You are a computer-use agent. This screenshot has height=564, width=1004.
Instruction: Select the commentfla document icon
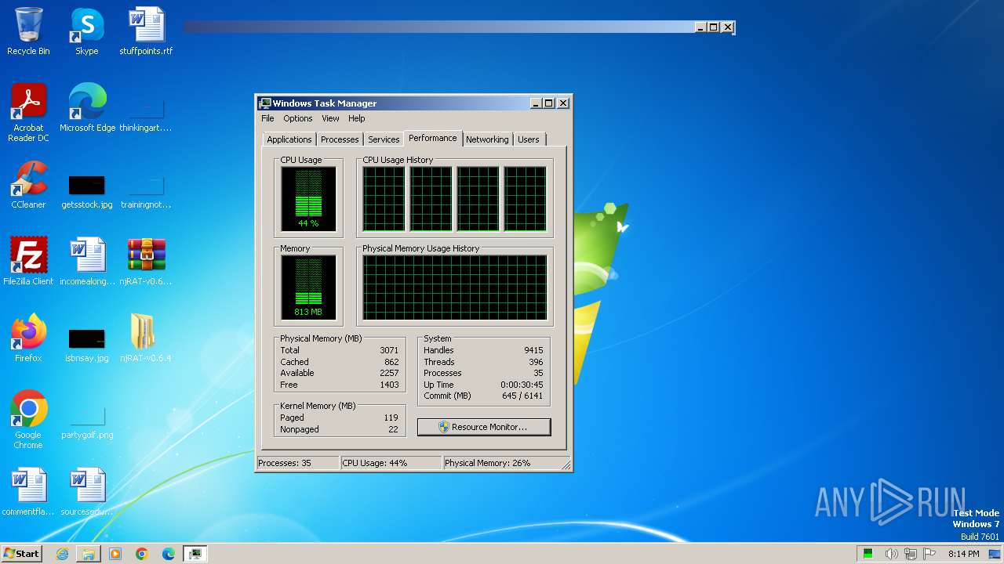[x=28, y=492]
